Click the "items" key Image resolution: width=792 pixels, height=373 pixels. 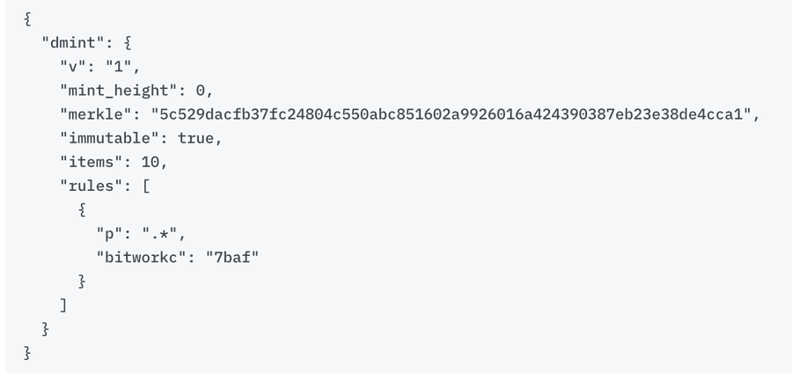click(x=93, y=162)
